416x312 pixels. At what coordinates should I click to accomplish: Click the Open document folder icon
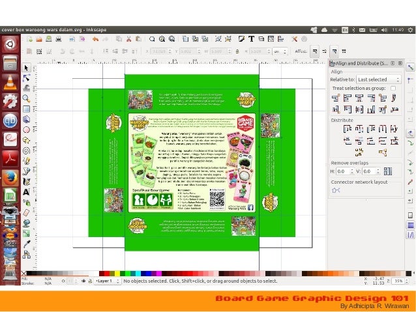39,39
